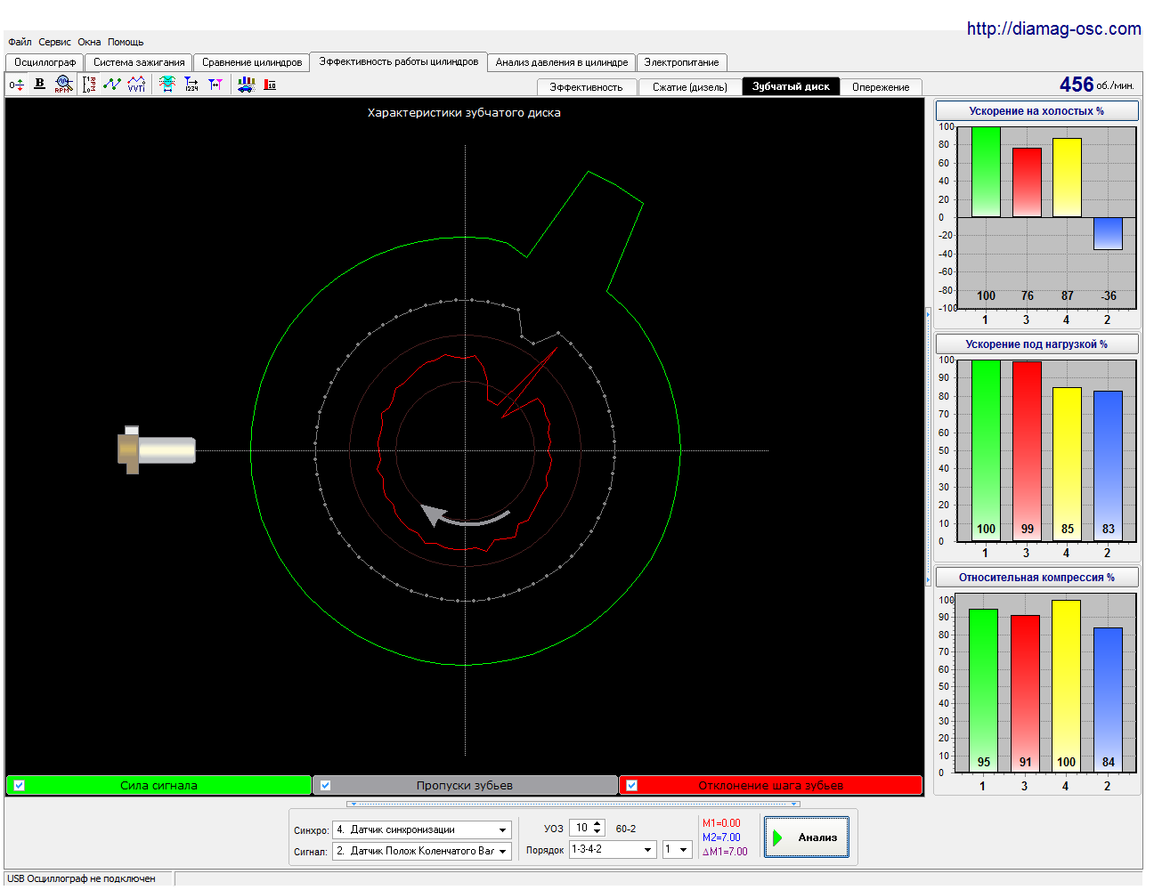Switch to the Анализ давления в цилиндре tab
Image resolution: width=1154 pixels, height=890 pixels.
[x=562, y=62]
